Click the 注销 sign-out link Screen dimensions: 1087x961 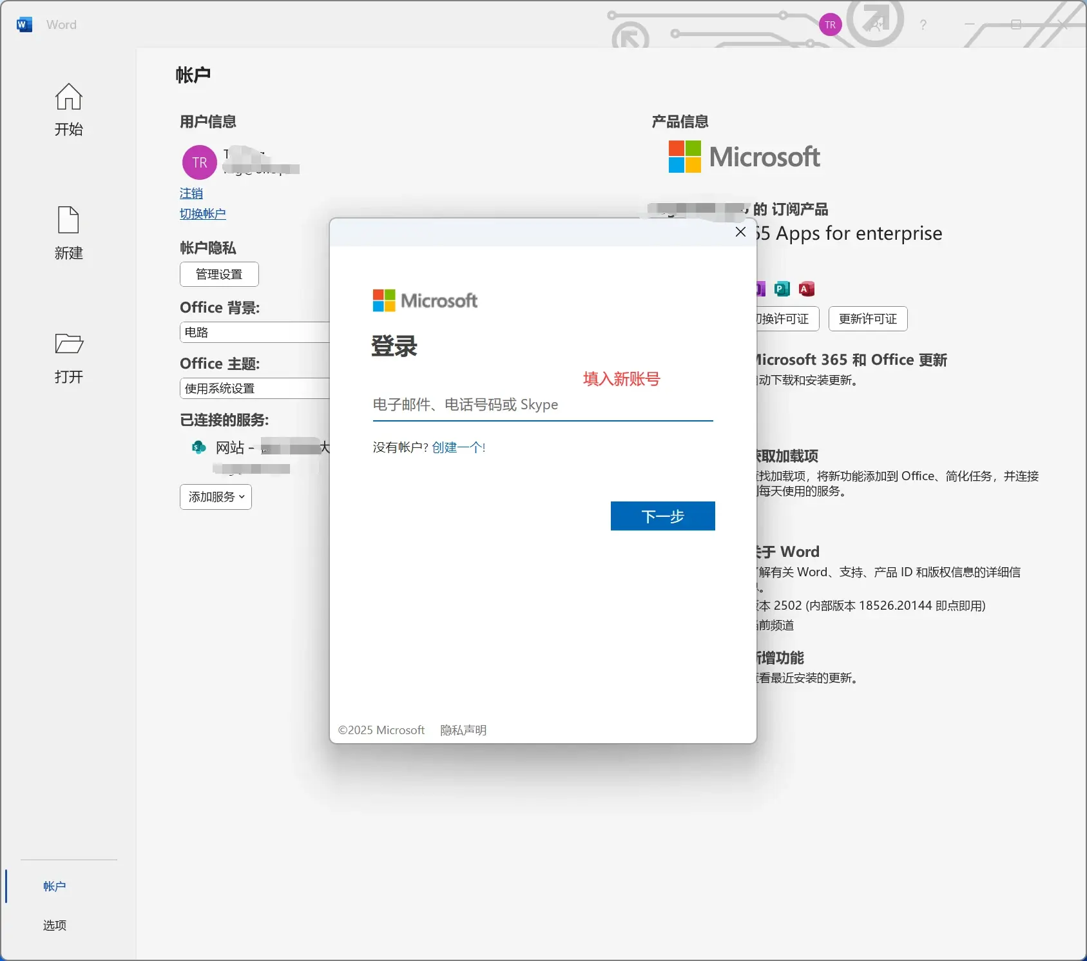coord(191,193)
